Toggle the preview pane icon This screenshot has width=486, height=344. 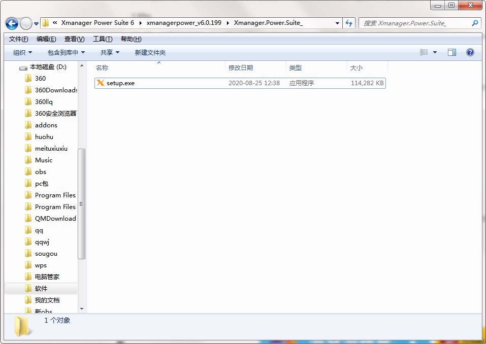pos(452,52)
